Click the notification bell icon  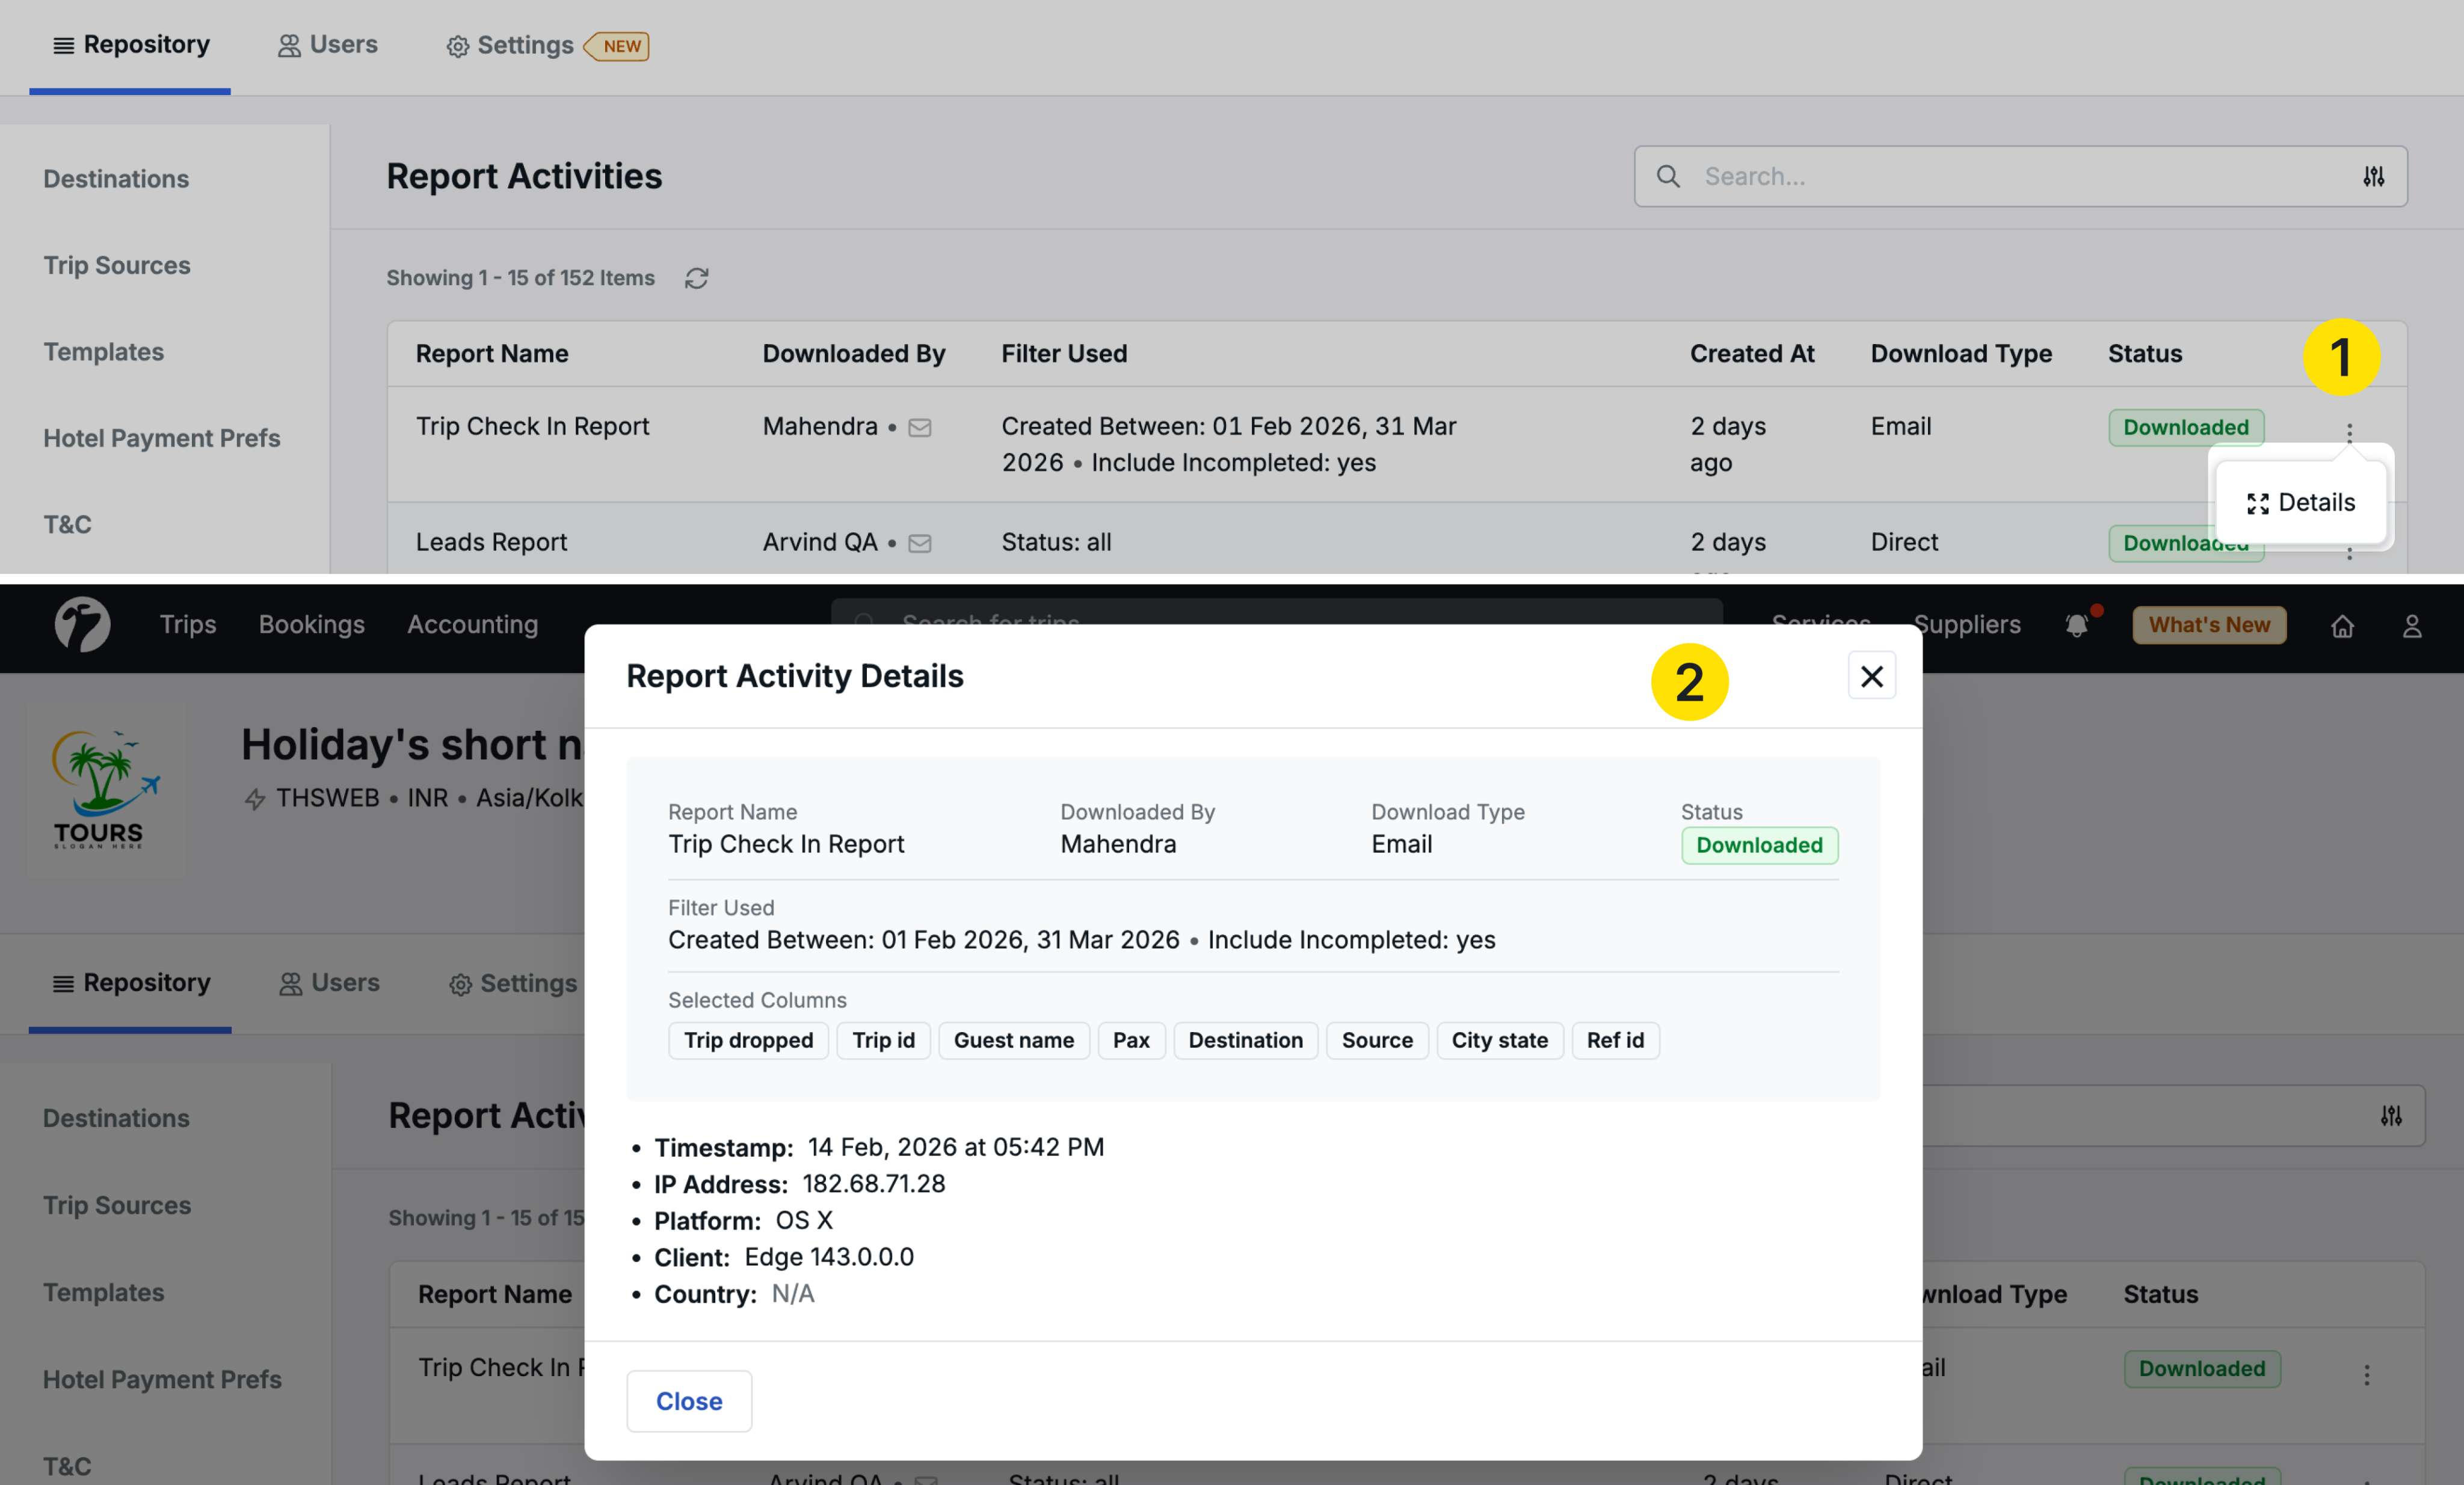(x=2076, y=625)
